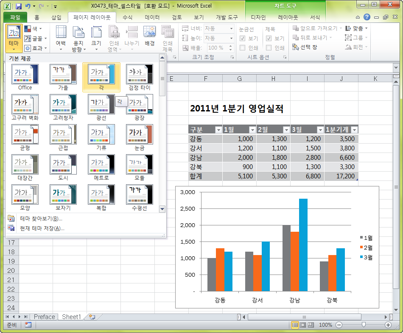The width and height of the screenshot is (403, 333).
Task: Click the Save icon in quick access toolbar
Action: 19,6
